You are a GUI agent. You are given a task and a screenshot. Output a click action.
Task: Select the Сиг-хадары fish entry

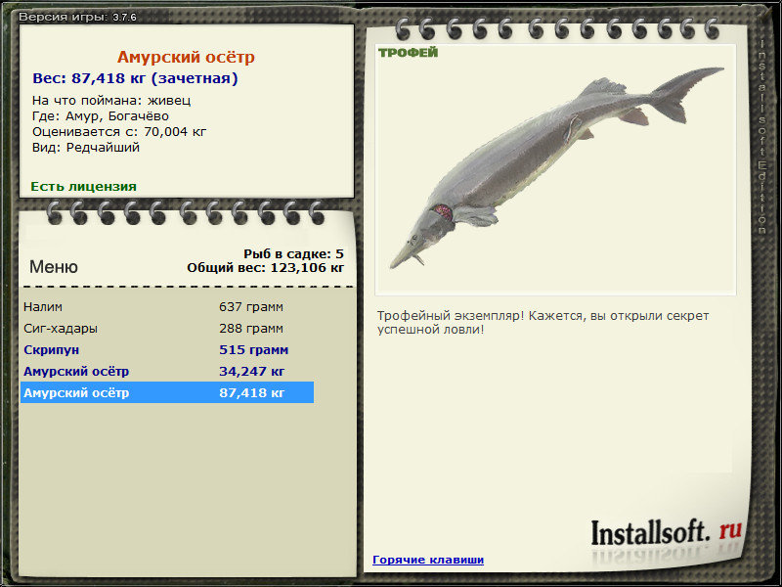pyautogui.click(x=167, y=328)
